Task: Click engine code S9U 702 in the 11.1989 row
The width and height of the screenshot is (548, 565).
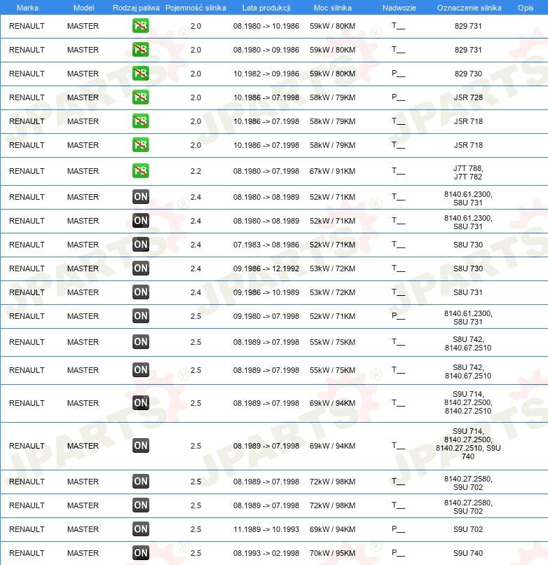Action: click(468, 529)
